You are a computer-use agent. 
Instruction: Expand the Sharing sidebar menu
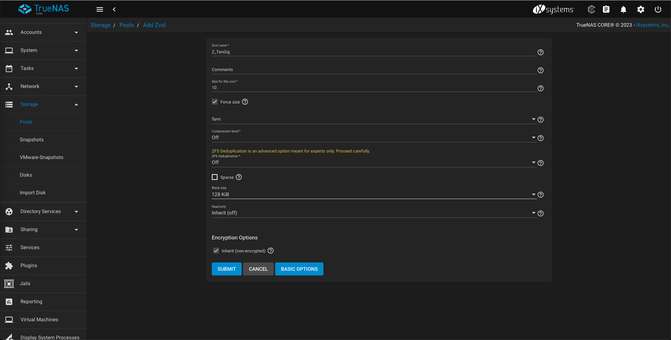[43, 229]
